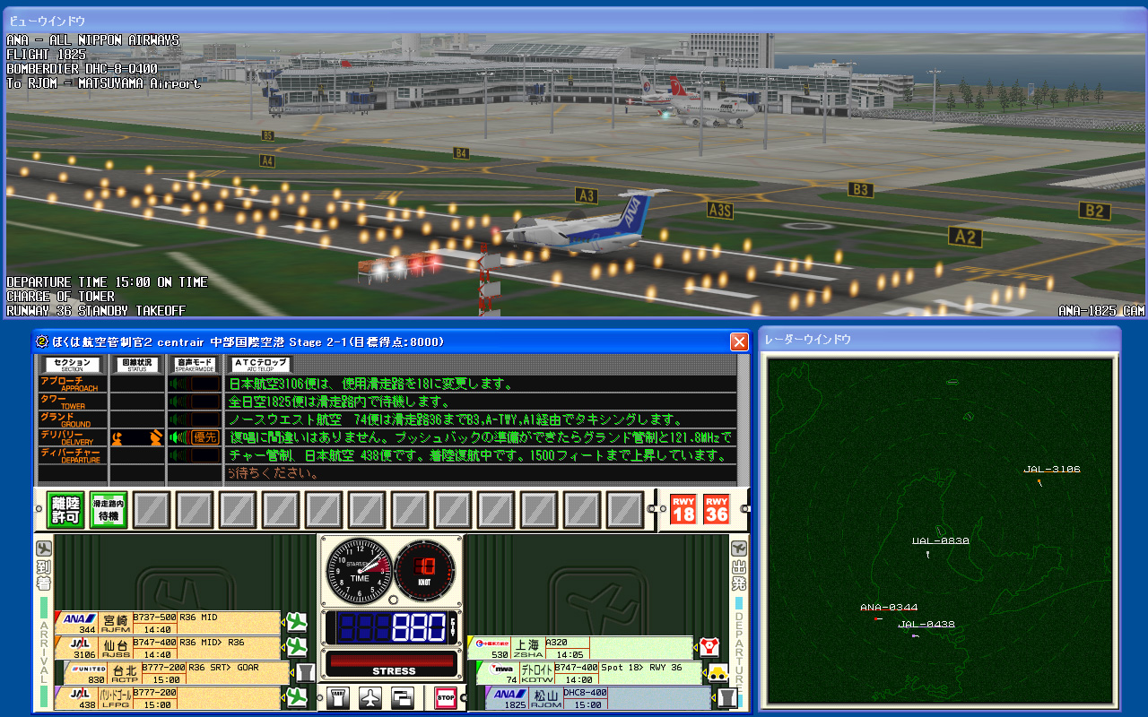Select the red RWY 18 button
Image resolution: width=1148 pixels, height=717 pixels.
click(683, 510)
